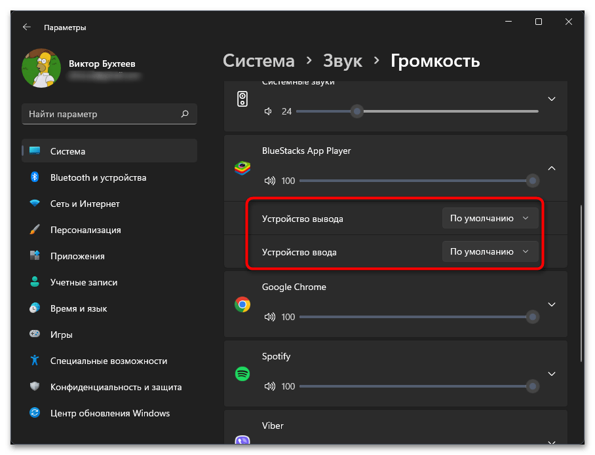Adjust the Google Chrome volume slider

pyautogui.click(x=419, y=317)
